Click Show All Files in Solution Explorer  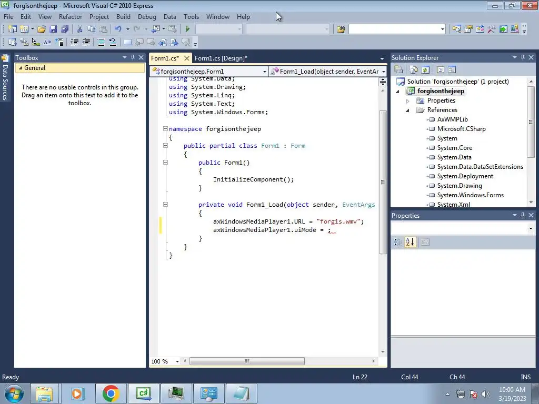[x=414, y=70]
